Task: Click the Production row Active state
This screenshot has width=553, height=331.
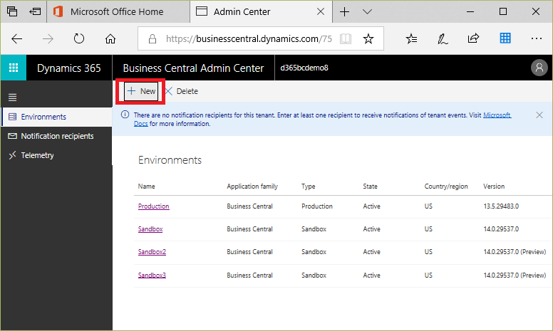Action: [x=371, y=206]
